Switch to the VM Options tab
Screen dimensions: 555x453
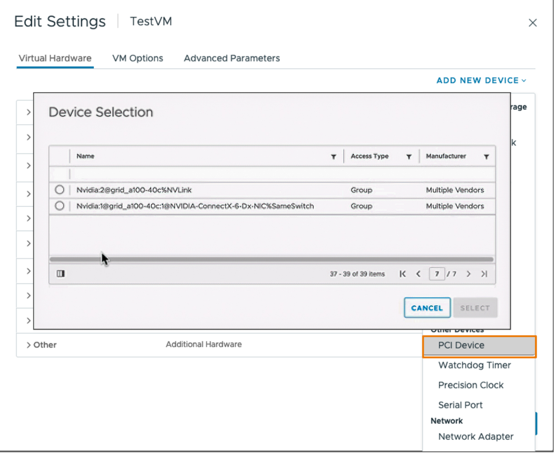pos(137,58)
